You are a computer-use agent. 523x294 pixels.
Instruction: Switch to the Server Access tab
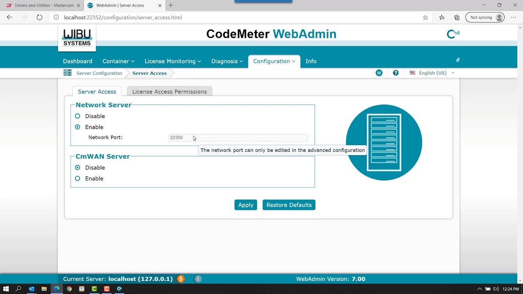pos(97,91)
